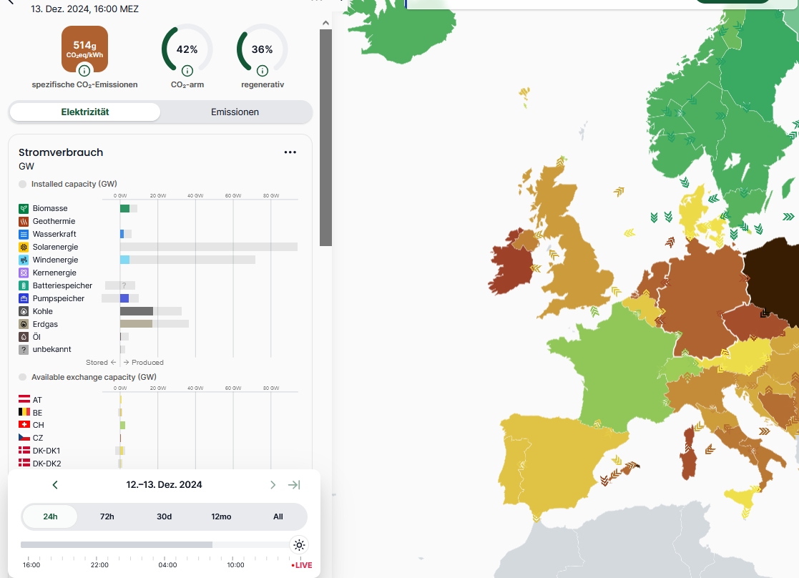Select the 72h time range
Image resolution: width=799 pixels, height=578 pixels.
107,516
